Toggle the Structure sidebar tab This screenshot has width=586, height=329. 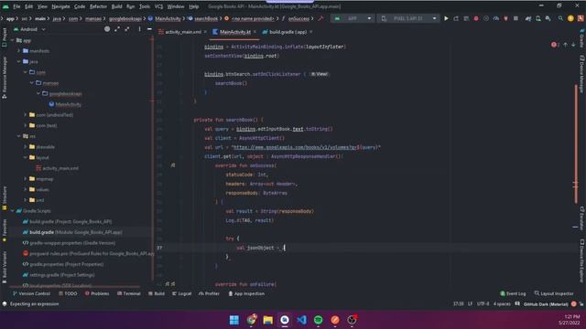(4, 198)
